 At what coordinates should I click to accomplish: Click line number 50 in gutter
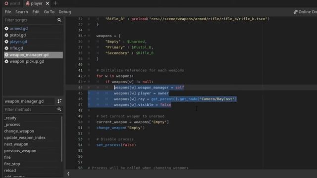[80, 122]
